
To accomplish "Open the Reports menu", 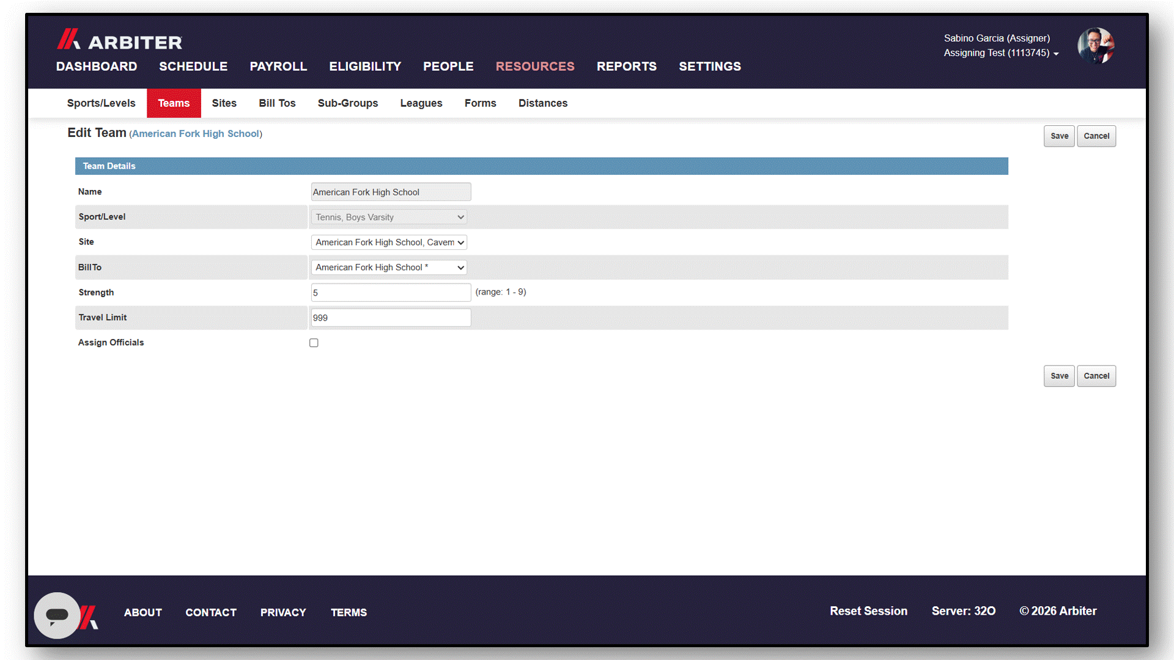I will 627,66.
